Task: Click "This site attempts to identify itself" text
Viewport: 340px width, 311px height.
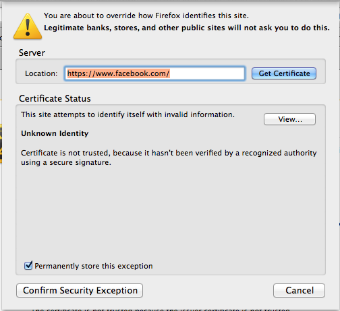Action: point(128,114)
